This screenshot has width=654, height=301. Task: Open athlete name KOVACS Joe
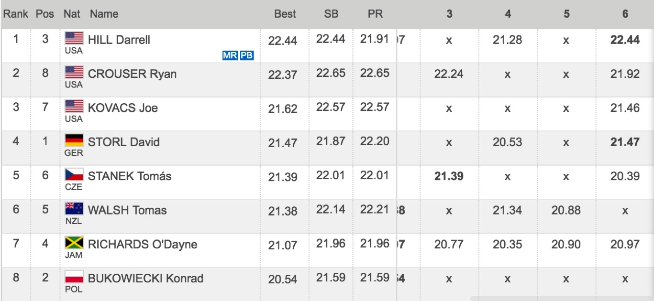pos(123,108)
